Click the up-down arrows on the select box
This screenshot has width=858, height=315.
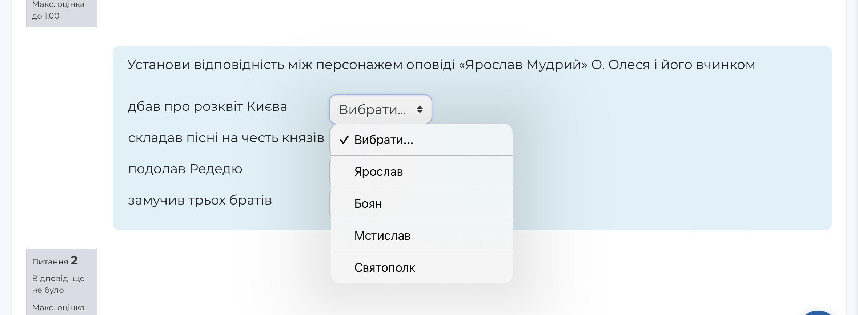[420, 109]
